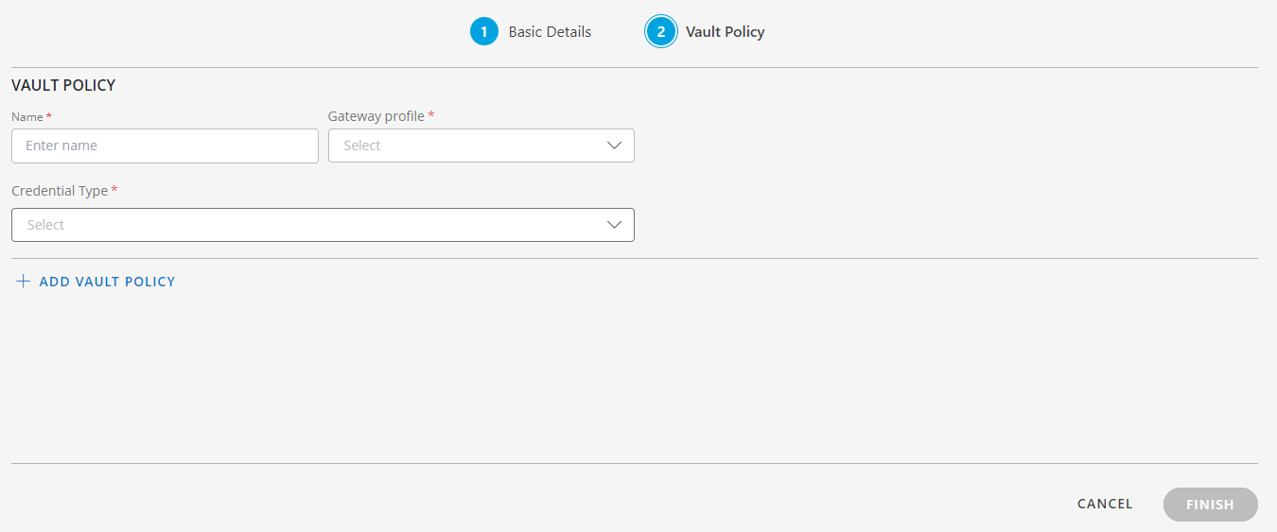Click the Gateway profile label

point(376,116)
